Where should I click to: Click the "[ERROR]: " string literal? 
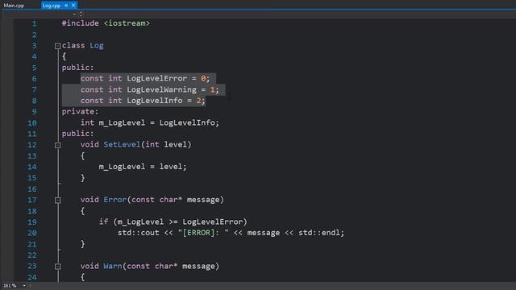[203, 233]
